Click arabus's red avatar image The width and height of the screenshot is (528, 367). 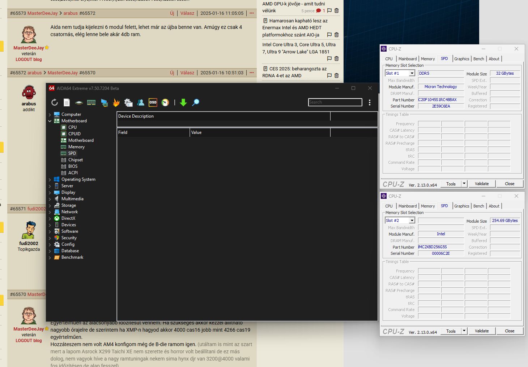[29, 92]
